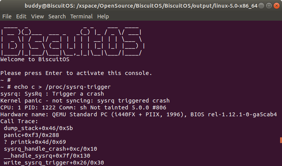Open the Help menu

[103, 17]
